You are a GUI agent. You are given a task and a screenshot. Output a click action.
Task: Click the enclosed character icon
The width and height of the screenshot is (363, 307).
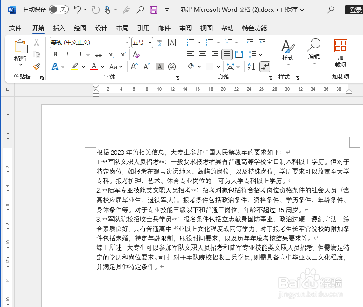172,67
